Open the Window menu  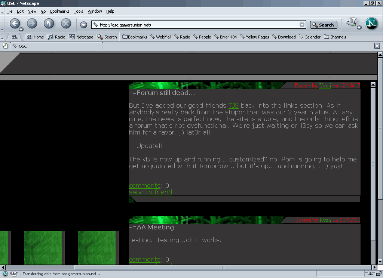point(95,11)
